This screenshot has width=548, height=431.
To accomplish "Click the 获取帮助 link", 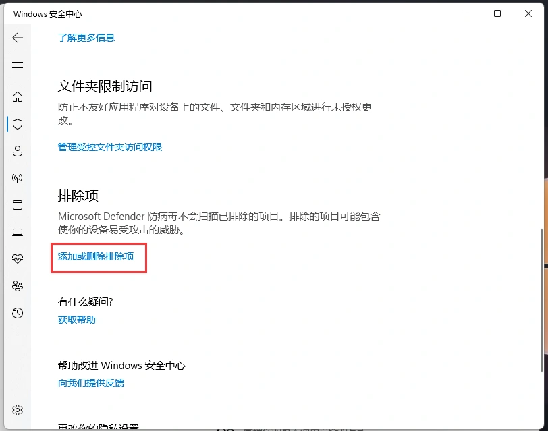I will click(x=76, y=320).
